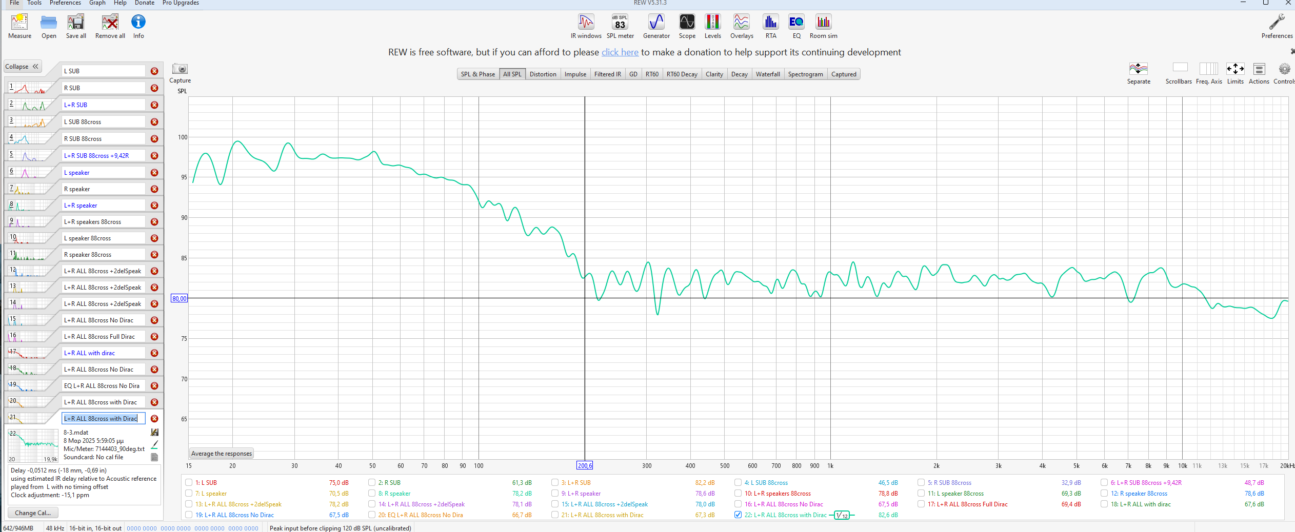Click the 'click here' donation link
This screenshot has width=1295, height=532.
pyautogui.click(x=620, y=52)
